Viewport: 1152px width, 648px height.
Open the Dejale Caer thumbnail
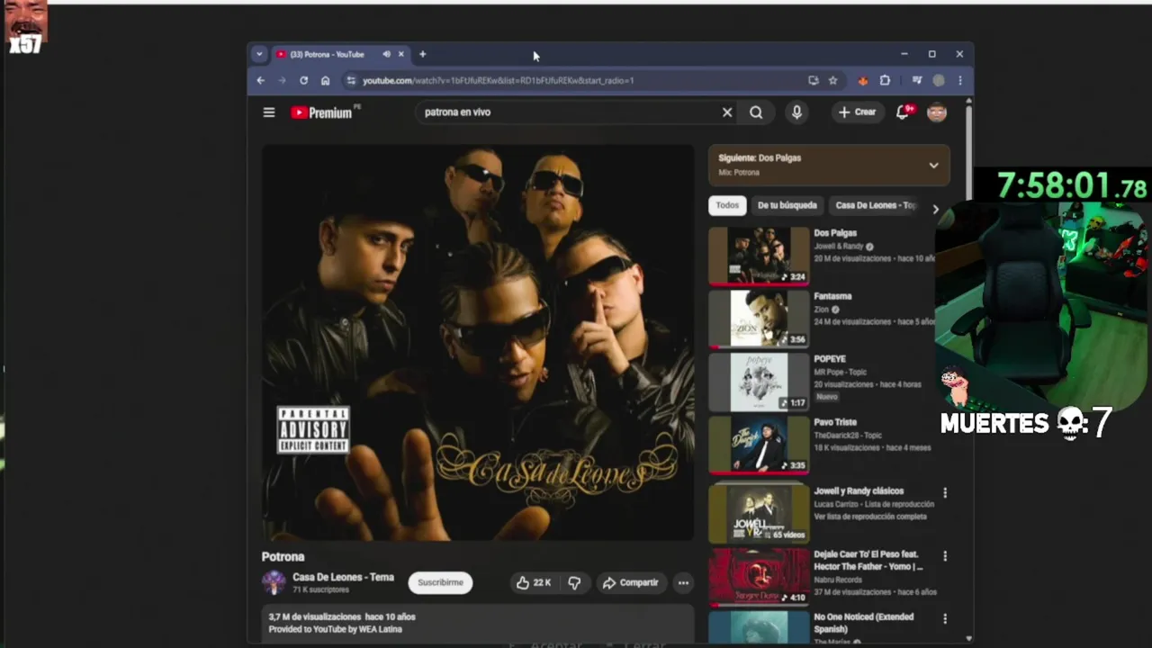[x=759, y=576]
